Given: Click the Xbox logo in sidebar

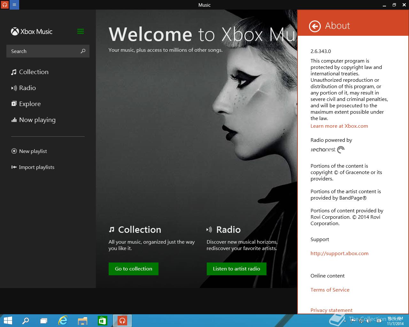Looking at the screenshot, I should (15, 31).
